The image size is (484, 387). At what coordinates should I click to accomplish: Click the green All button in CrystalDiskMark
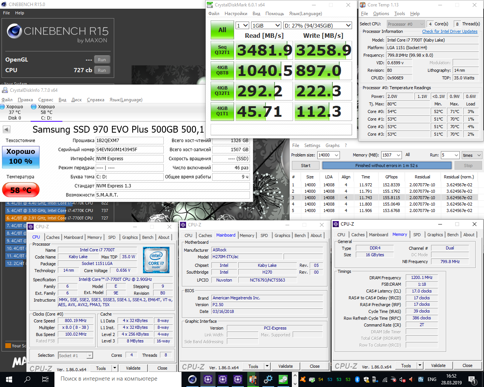222,30
